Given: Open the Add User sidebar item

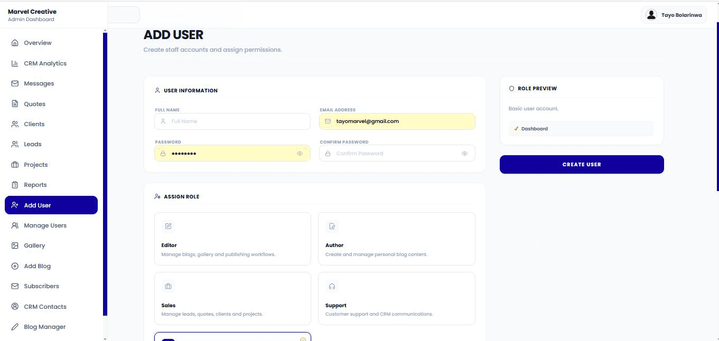Looking at the screenshot, I should 51,205.
